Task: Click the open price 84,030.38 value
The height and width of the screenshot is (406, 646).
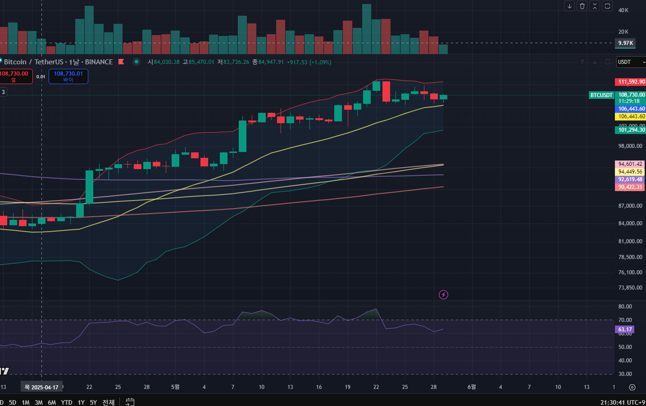Action: pyautogui.click(x=167, y=62)
